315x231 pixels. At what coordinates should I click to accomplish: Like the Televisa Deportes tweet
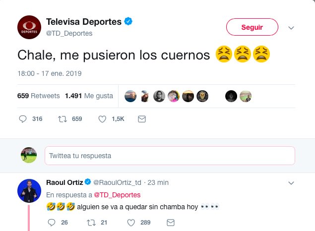[x=103, y=119]
